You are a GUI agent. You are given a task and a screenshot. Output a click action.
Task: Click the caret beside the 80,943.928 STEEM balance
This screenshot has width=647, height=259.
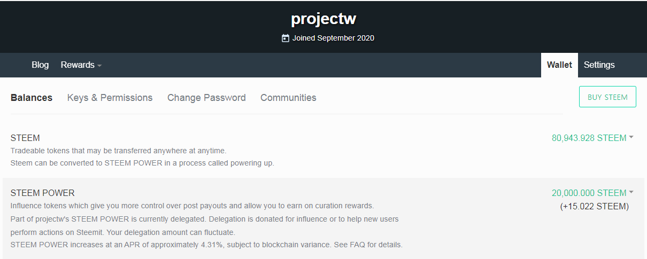coord(631,137)
